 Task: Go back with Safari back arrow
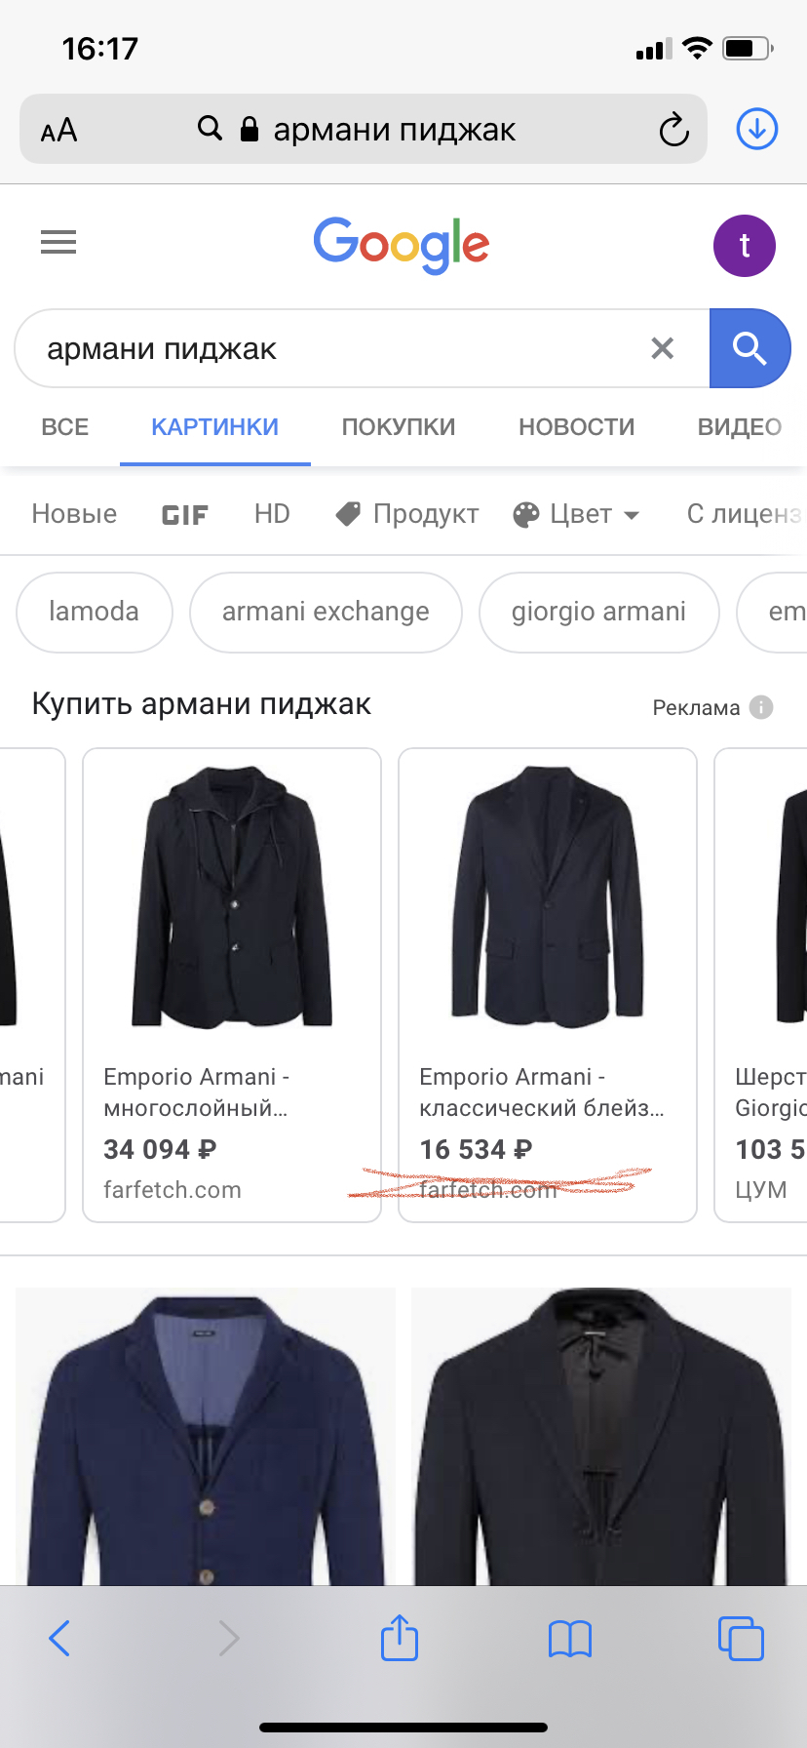pos(59,1638)
